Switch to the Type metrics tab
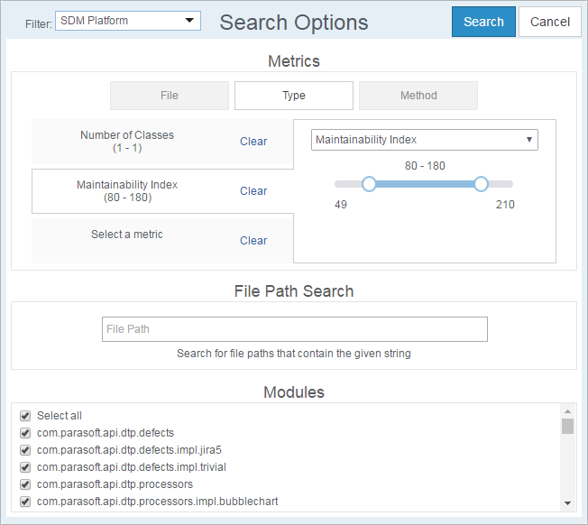This screenshot has width=588, height=525. pyautogui.click(x=294, y=96)
